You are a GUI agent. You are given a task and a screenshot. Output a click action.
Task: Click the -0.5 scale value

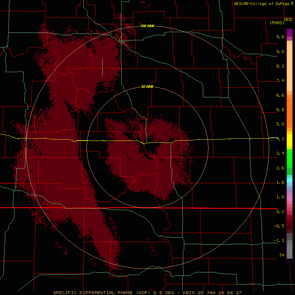pos(279,226)
